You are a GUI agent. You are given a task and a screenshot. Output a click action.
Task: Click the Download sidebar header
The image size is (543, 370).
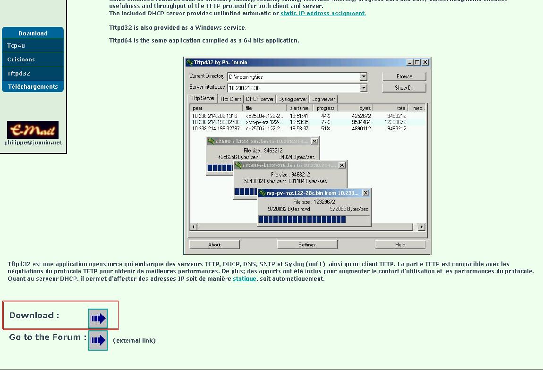click(x=33, y=33)
